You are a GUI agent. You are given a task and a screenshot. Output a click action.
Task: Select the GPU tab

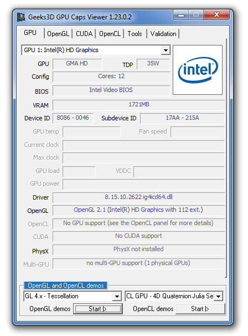pyautogui.click(x=30, y=33)
